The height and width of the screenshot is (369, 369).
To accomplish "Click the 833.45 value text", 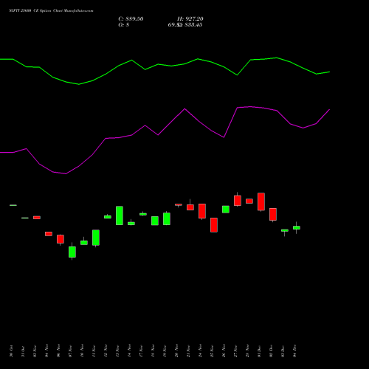I will coord(193,25).
